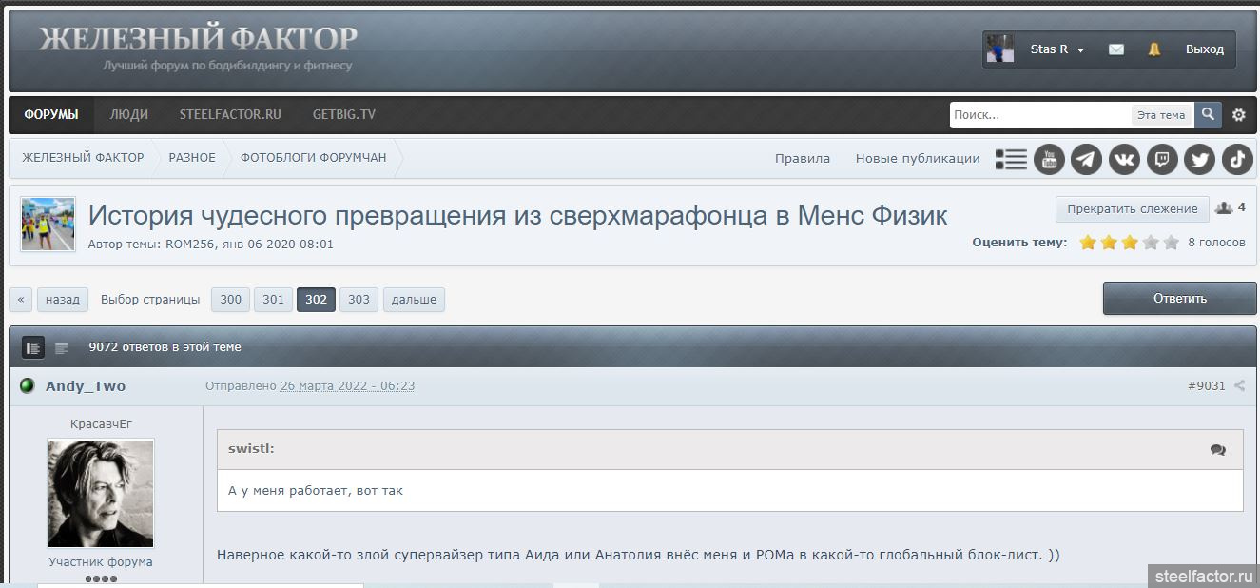Rate the topic with the fifth star
The height and width of the screenshot is (588, 1260).
pos(1171,243)
